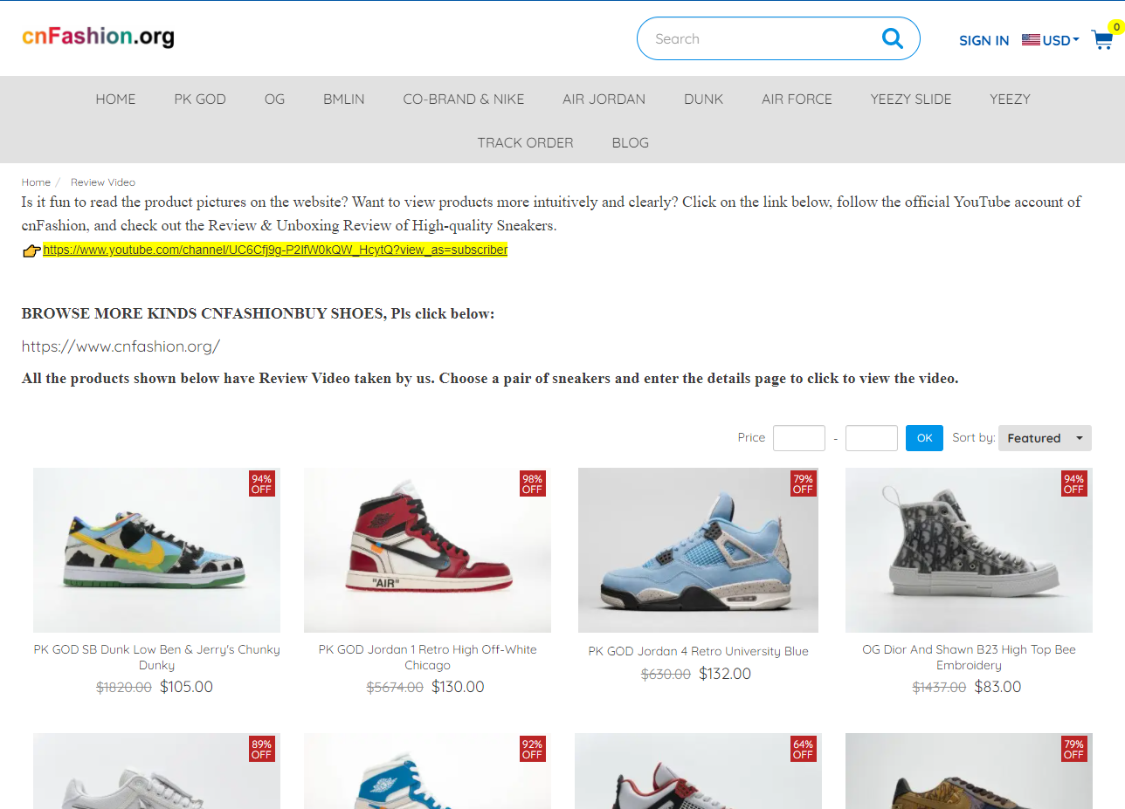Click the 94% OFF badge on Dior B23
Image resolution: width=1125 pixels, height=809 pixels.
[x=1073, y=484]
